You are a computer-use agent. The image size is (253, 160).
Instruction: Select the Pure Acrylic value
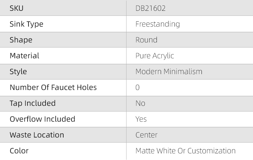[x=155, y=56]
